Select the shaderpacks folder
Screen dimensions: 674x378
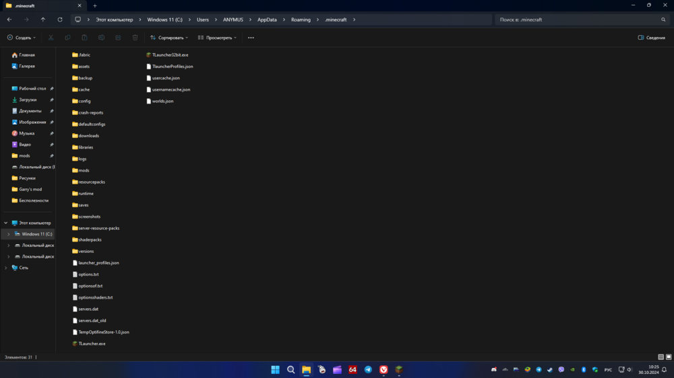point(87,240)
